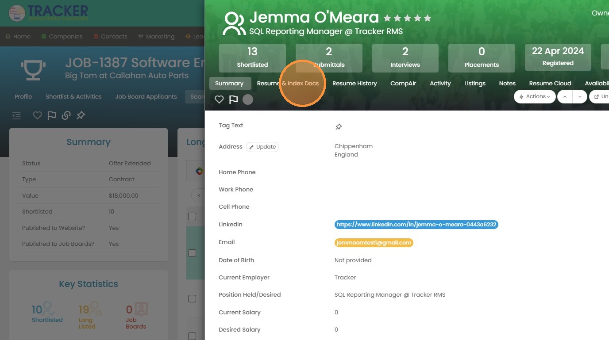Image resolution: width=609 pixels, height=340 pixels.
Task: Favorite the candidate with heart icon
Action: (219, 99)
